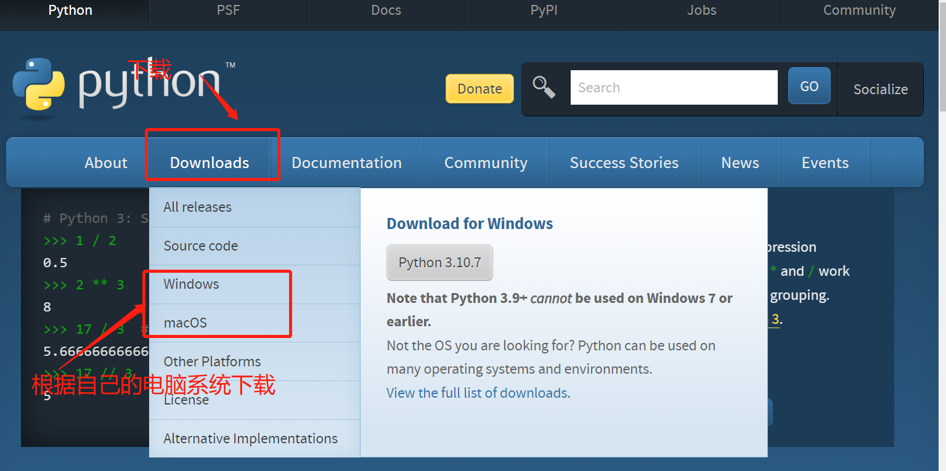Open the Python tab in top bar
The image size is (946, 471).
click(70, 10)
